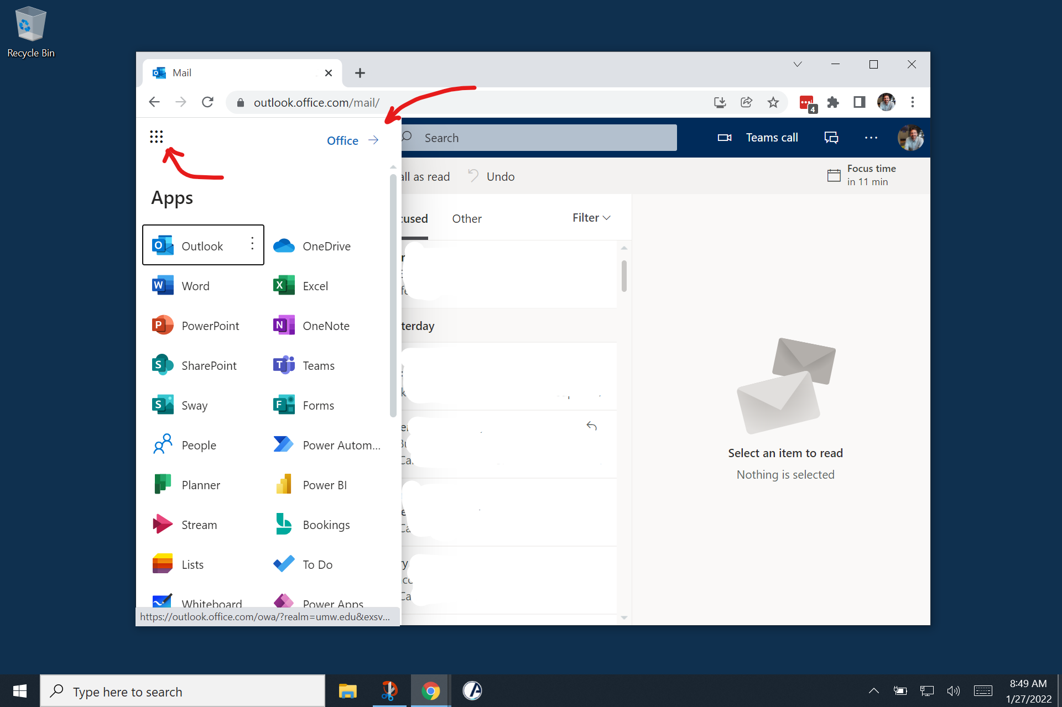Open the Windows Start menu
The height and width of the screenshot is (707, 1062).
(20, 691)
